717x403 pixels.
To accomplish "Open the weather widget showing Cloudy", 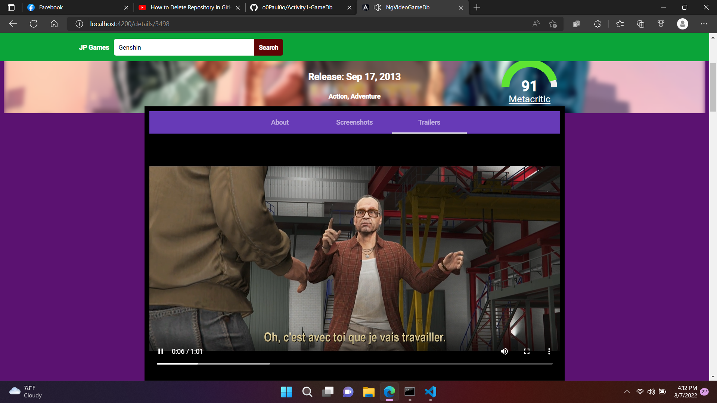I will click(x=26, y=392).
